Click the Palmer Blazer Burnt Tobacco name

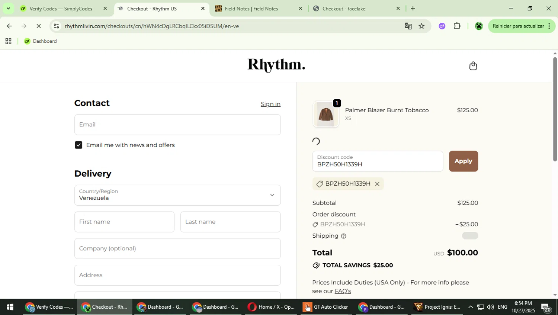click(x=387, y=110)
